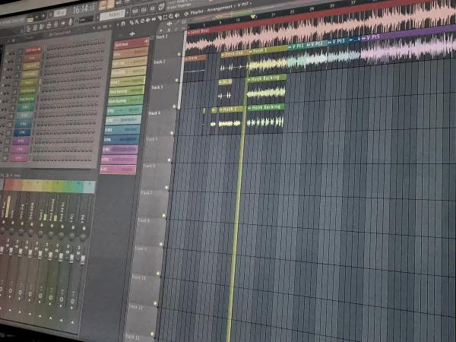Click the Ctrl shortcut button in top toolbar
The width and height of the screenshot is (456, 342).
point(144,10)
